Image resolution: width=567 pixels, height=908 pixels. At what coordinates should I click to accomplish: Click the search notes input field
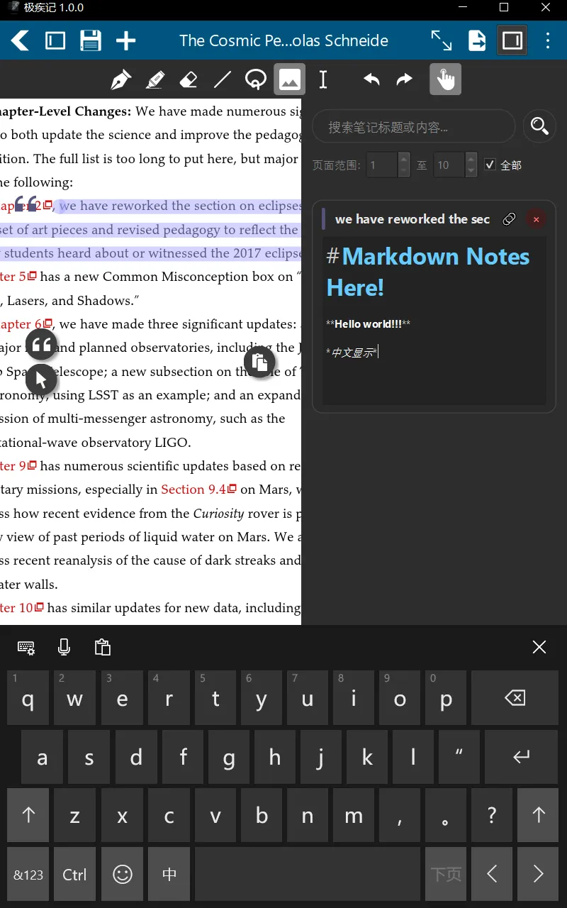pos(413,127)
